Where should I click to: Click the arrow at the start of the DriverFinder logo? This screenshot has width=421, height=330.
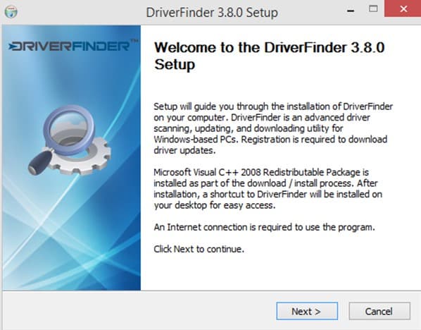11,47
